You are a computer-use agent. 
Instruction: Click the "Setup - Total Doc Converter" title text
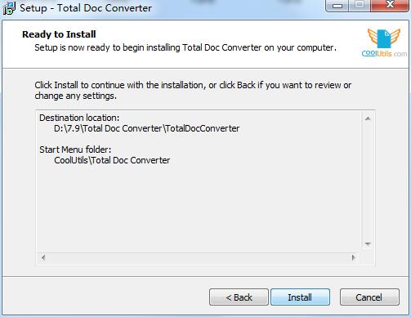point(86,8)
